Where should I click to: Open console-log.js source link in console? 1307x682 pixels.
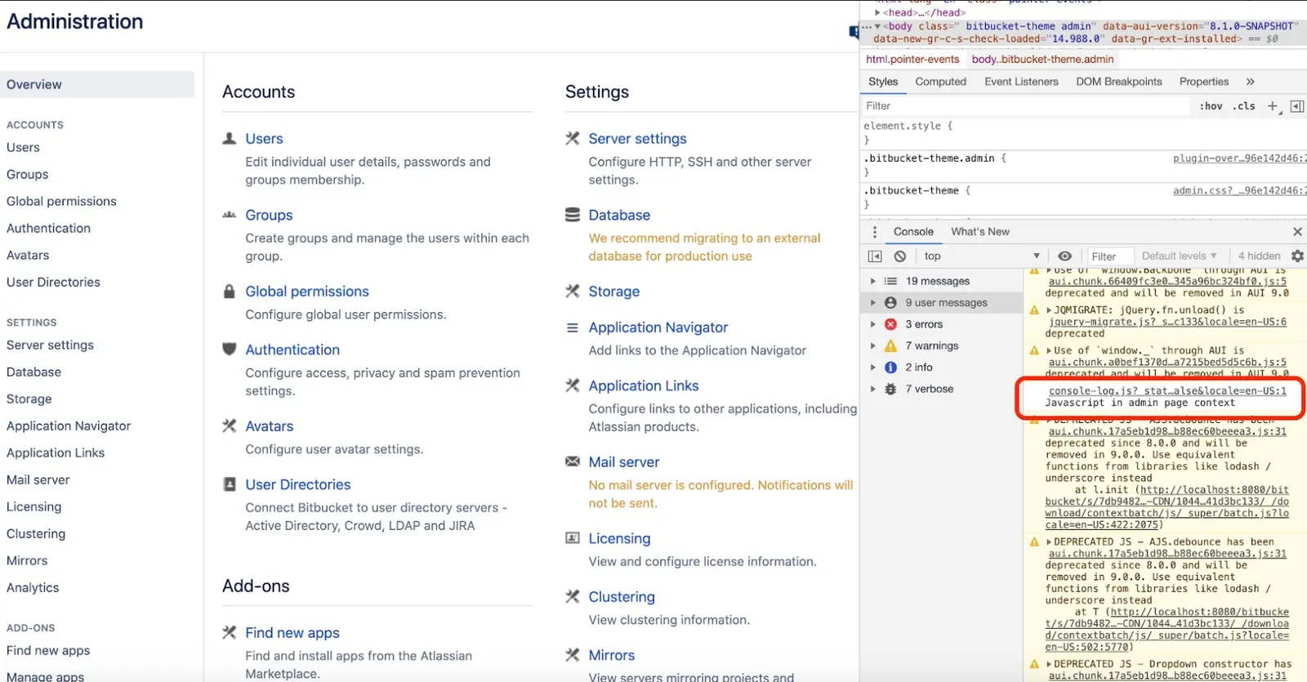(x=1167, y=391)
